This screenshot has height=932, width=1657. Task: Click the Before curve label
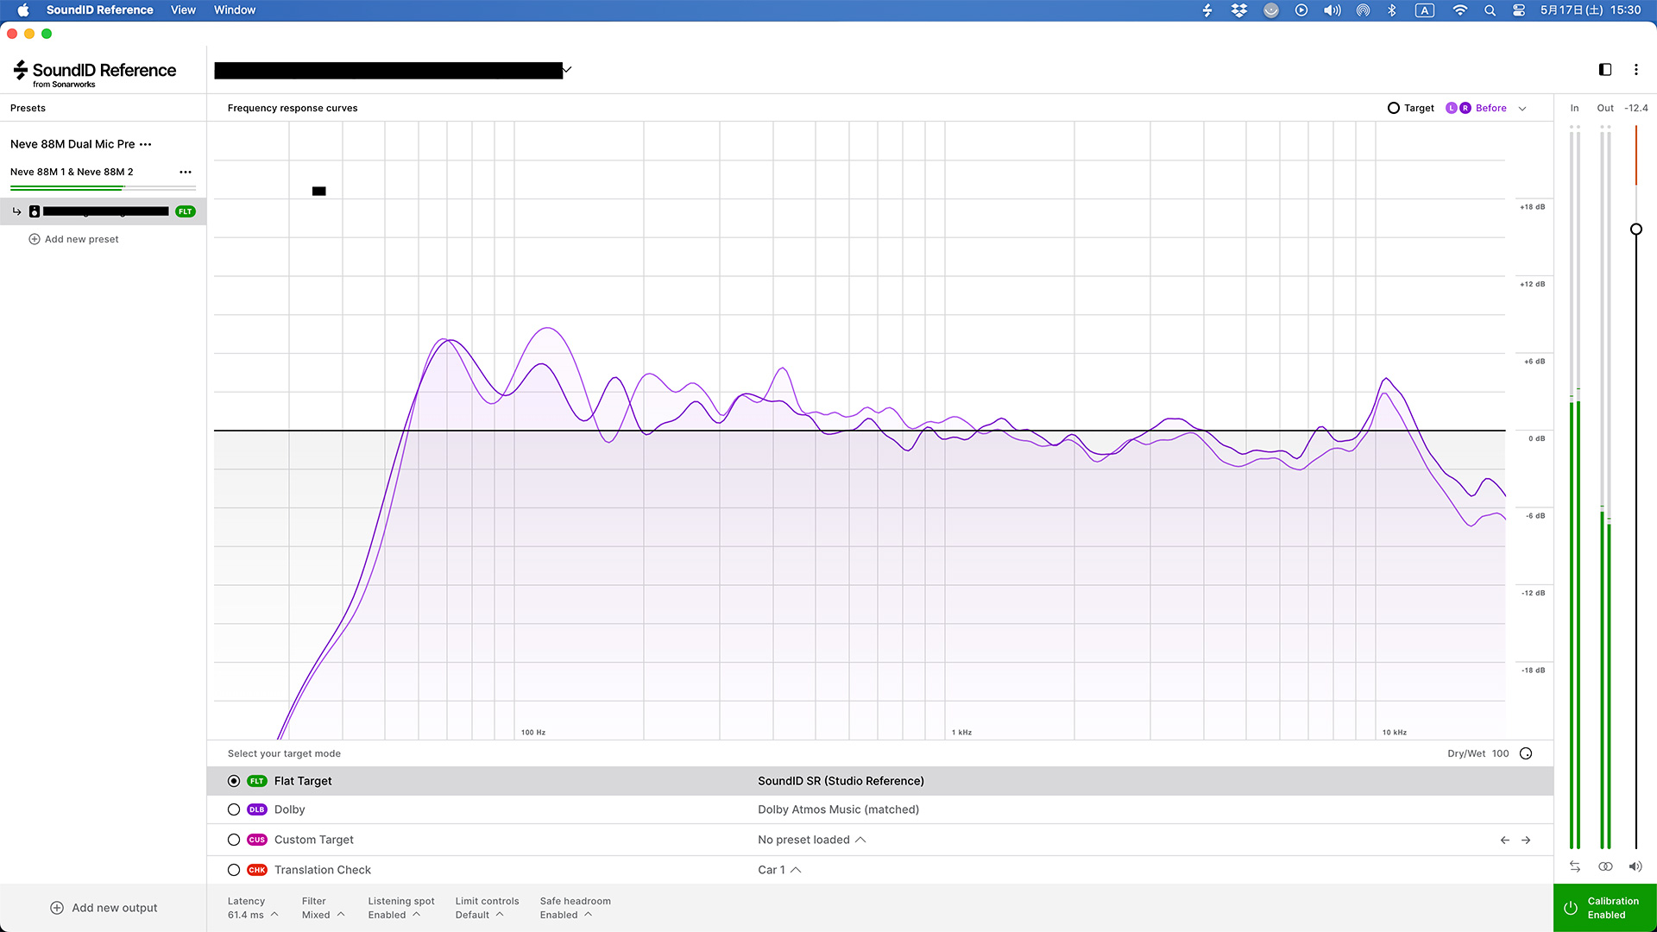pos(1490,108)
